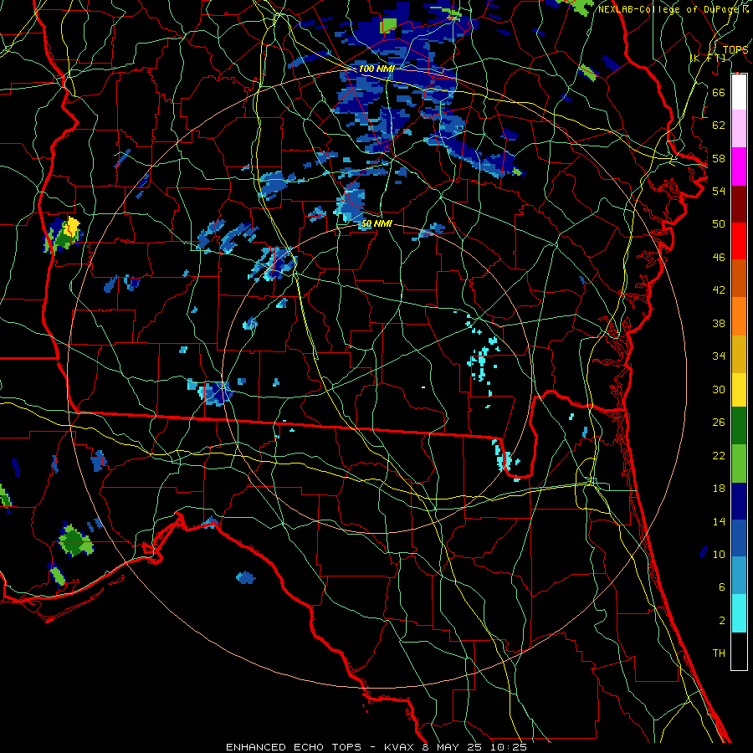Click the "58" legend value

[x=719, y=158]
